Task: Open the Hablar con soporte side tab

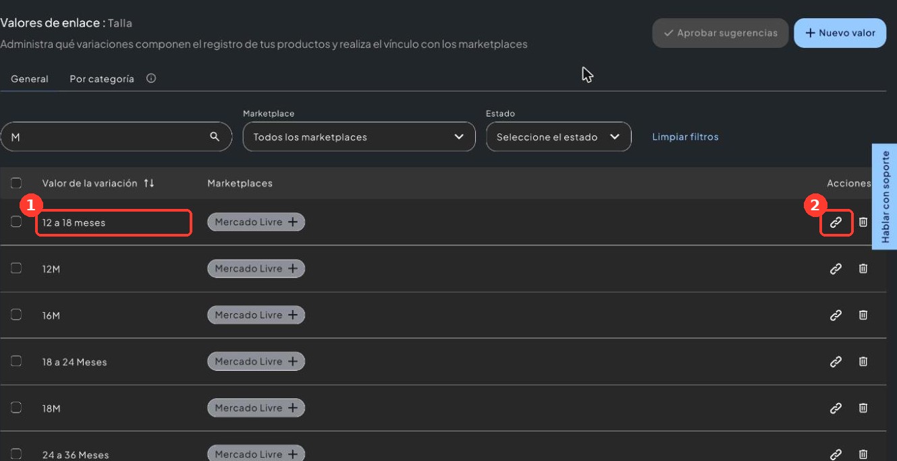Action: pos(885,196)
